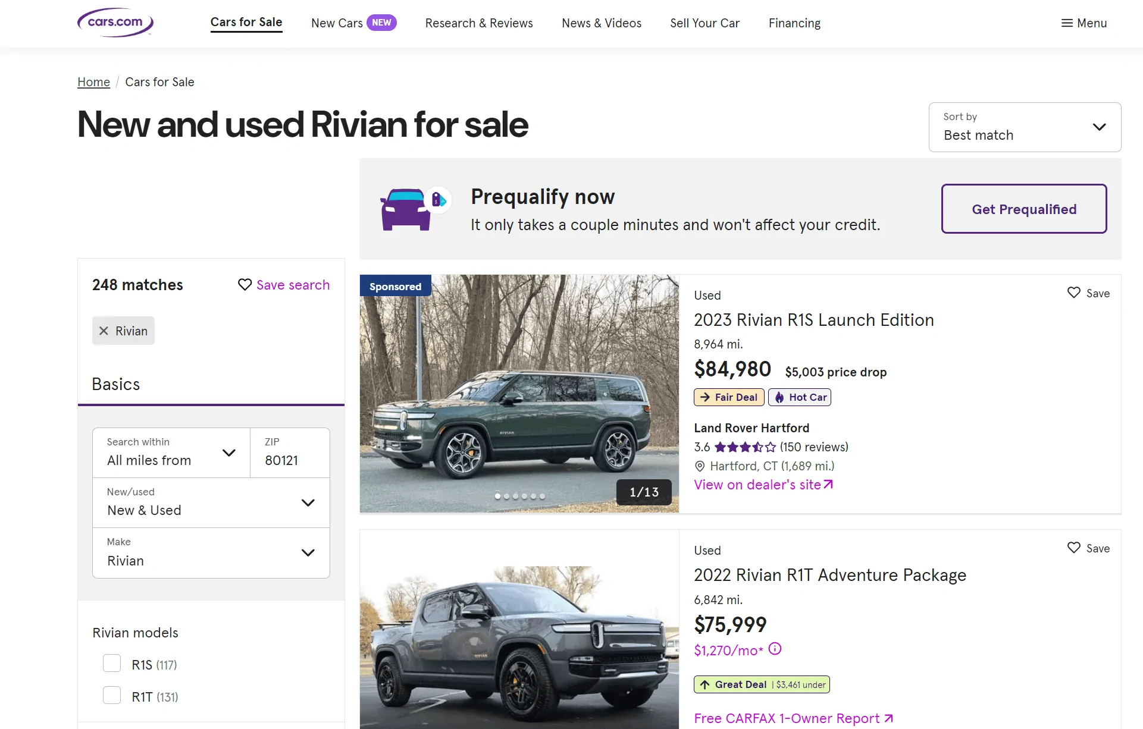Open the New/used dropdown
The height and width of the screenshot is (729, 1143).
point(211,502)
